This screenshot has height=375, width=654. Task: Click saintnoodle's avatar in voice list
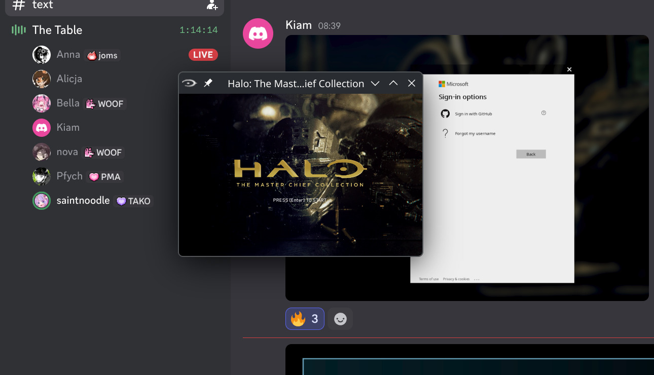(42, 201)
